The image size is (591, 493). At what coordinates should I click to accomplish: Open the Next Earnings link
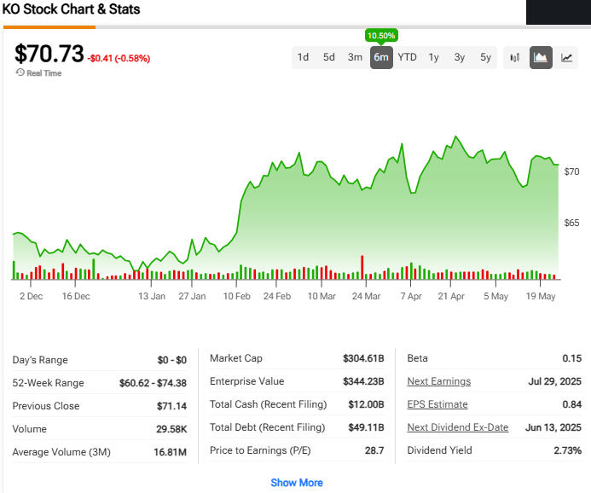click(x=439, y=381)
